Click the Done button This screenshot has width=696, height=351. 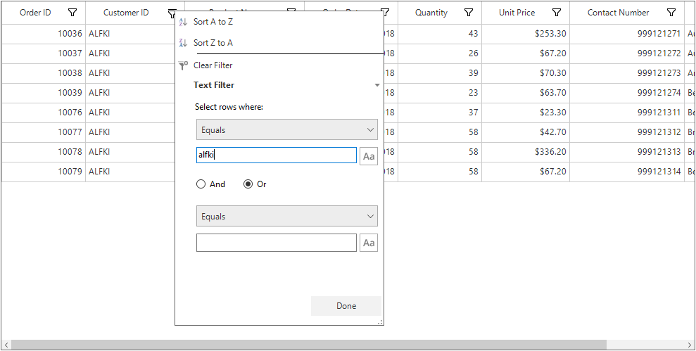(x=346, y=306)
